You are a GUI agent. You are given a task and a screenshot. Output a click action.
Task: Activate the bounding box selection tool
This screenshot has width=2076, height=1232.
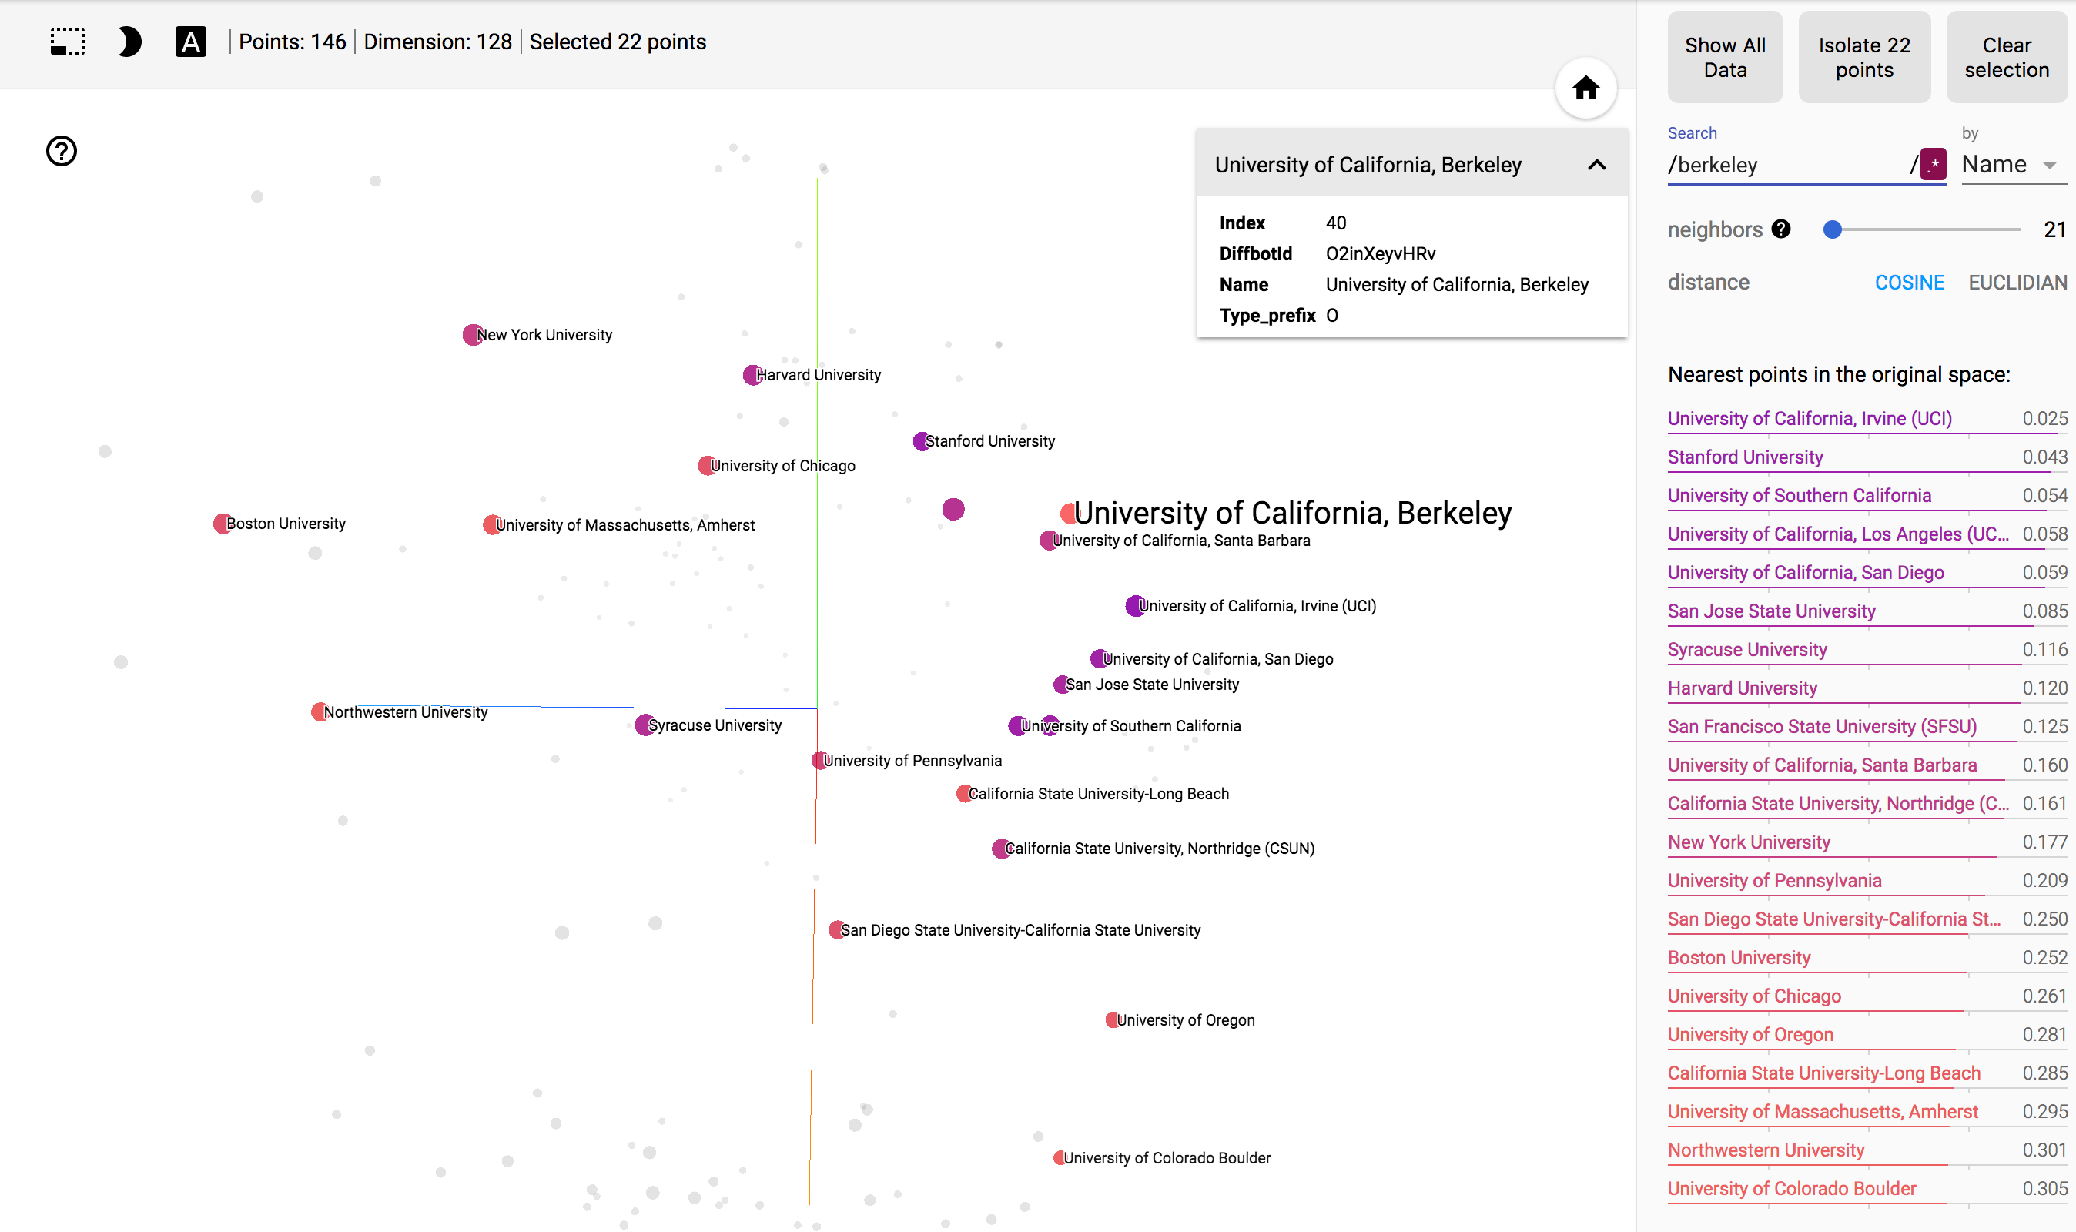[x=67, y=42]
